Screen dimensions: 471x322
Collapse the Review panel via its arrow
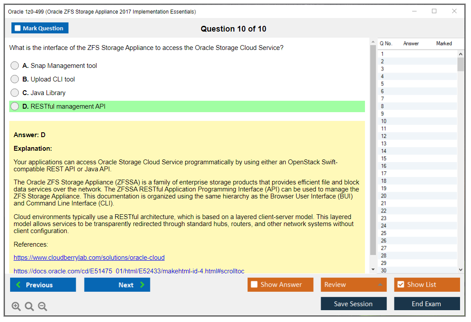coord(380,284)
